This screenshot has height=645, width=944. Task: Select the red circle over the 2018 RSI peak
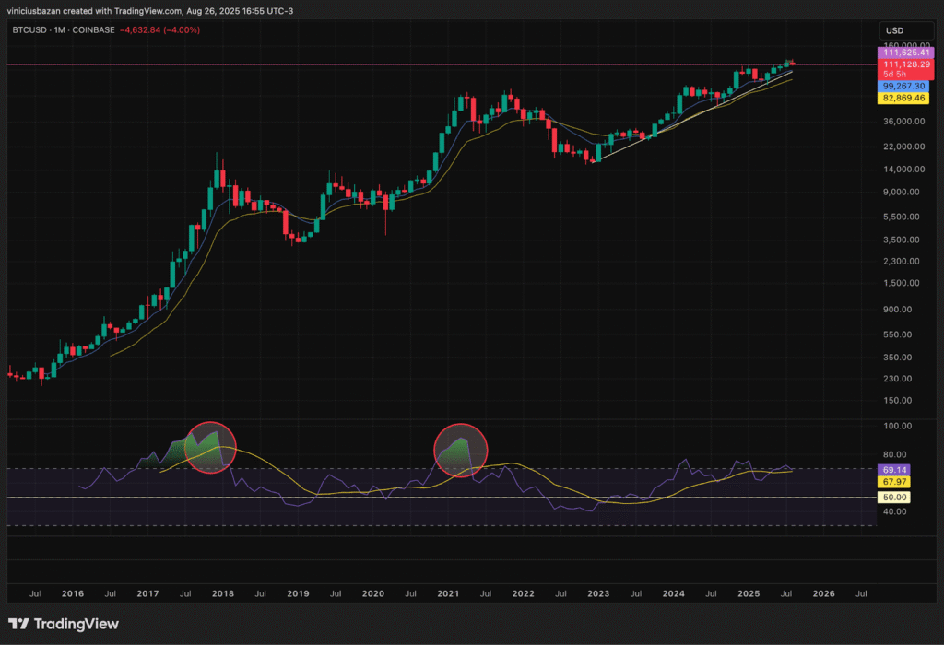[x=211, y=448]
